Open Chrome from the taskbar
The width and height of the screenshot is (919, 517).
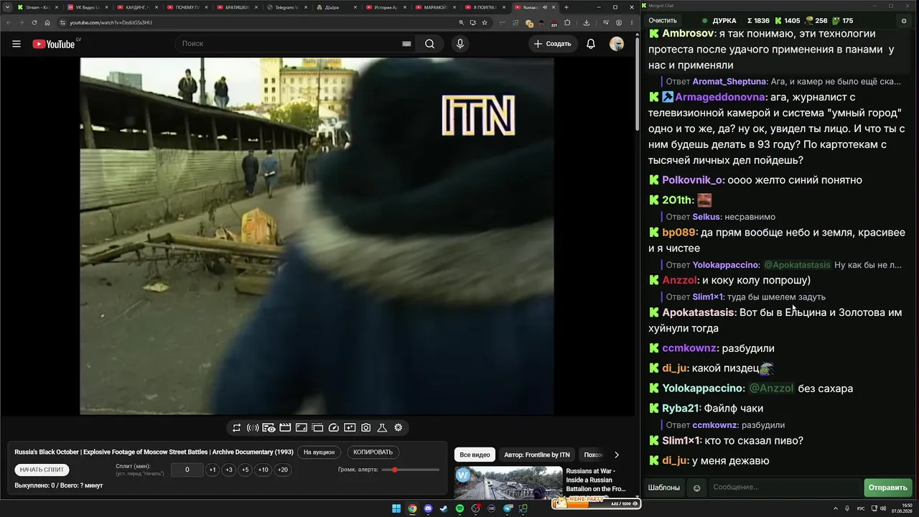coord(412,509)
